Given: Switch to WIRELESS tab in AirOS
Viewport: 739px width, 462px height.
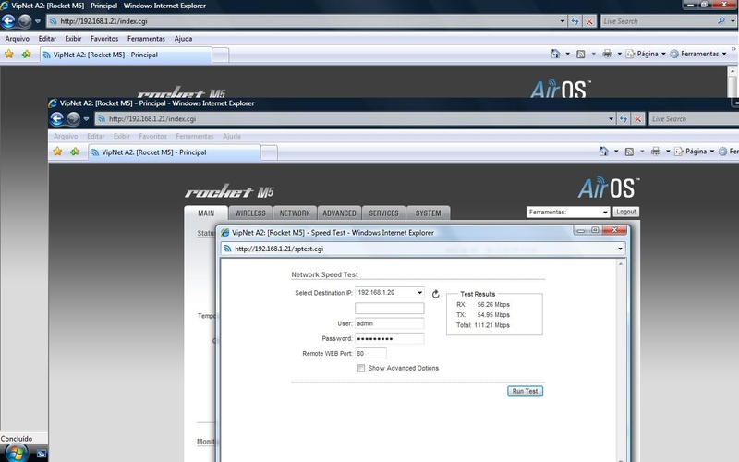Looking at the screenshot, I should point(250,213).
